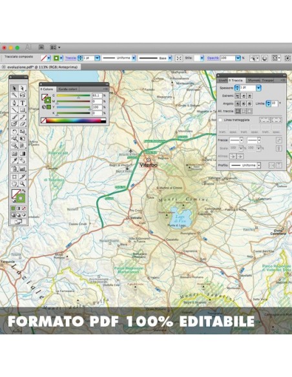Open the Opacità value dropdown
Viewport: 292px width, 377px height.
(x=238, y=58)
